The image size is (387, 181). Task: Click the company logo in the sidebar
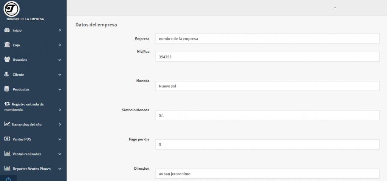[11, 8]
